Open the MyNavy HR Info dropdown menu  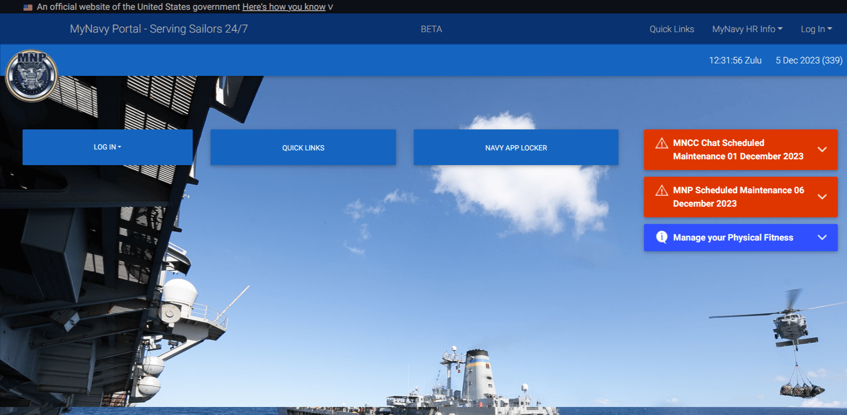[747, 29]
